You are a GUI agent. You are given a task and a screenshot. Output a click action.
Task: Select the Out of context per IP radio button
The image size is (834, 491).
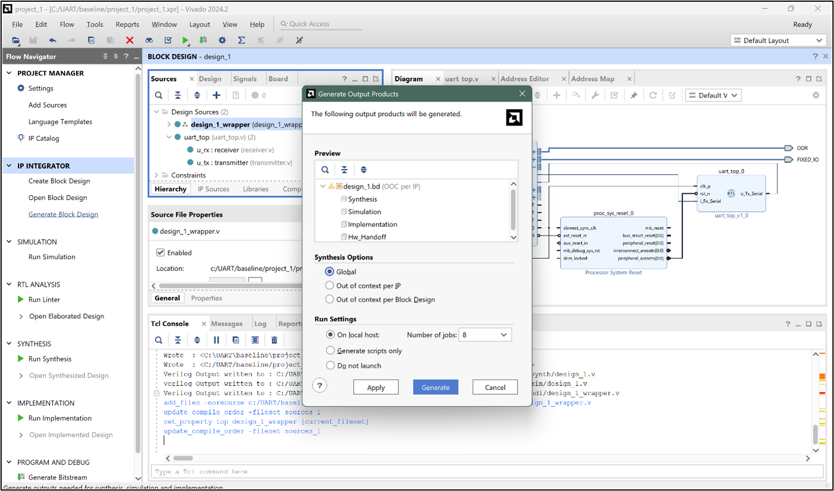click(x=329, y=285)
